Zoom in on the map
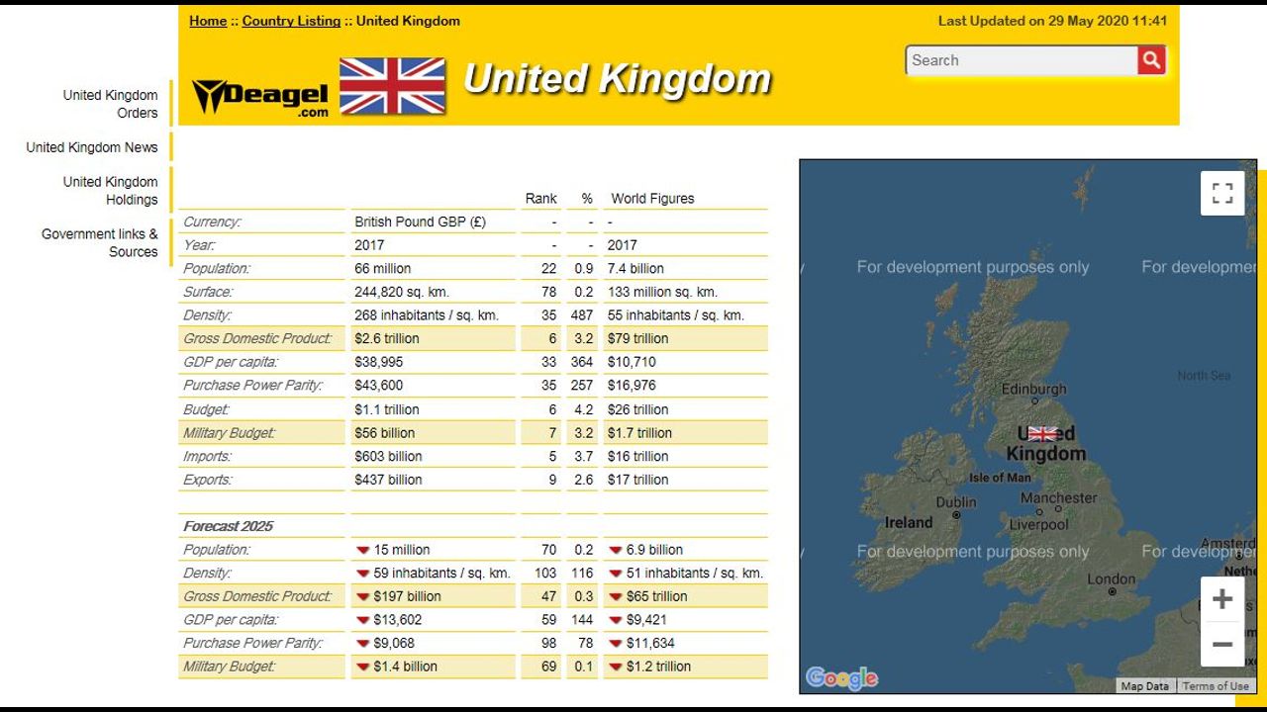This screenshot has height=712, width=1267. 1222,599
